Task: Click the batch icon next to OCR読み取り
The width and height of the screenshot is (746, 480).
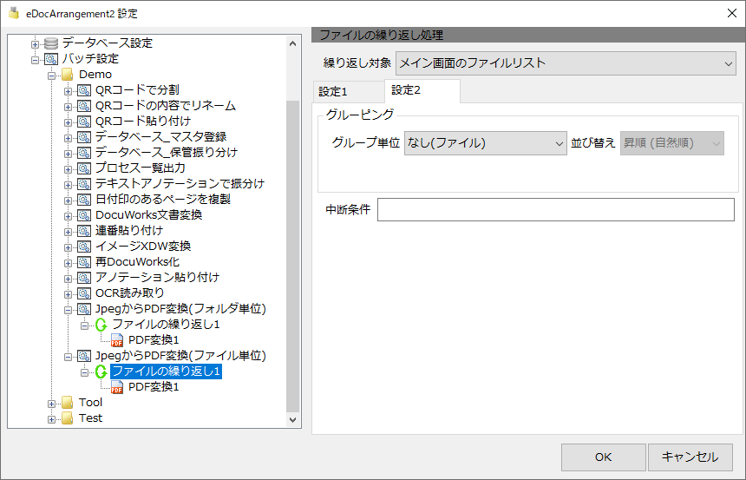Action: 84,293
